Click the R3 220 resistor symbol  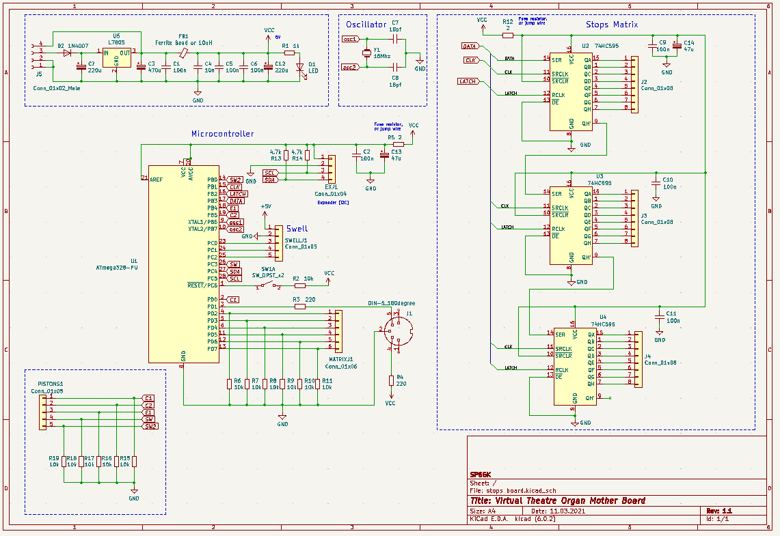(x=300, y=307)
